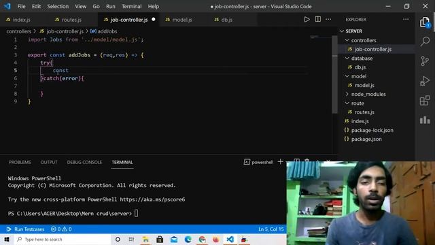Expand the node_modules folder
The width and height of the screenshot is (435, 245).
(x=347, y=94)
